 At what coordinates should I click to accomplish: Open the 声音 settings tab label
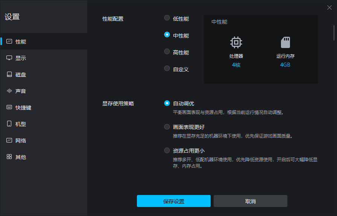click(x=21, y=91)
